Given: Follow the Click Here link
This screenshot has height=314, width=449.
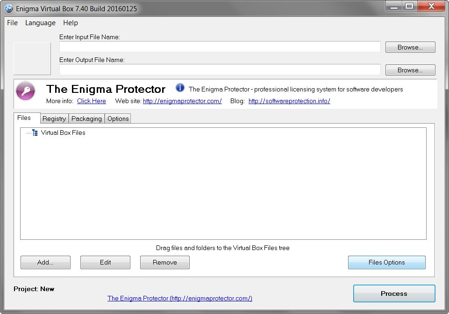Looking at the screenshot, I should (92, 101).
